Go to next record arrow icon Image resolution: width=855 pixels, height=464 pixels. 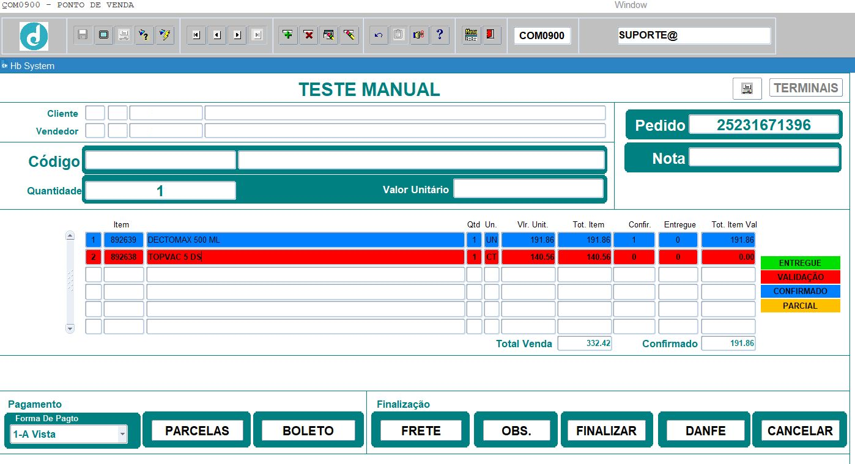pos(237,35)
